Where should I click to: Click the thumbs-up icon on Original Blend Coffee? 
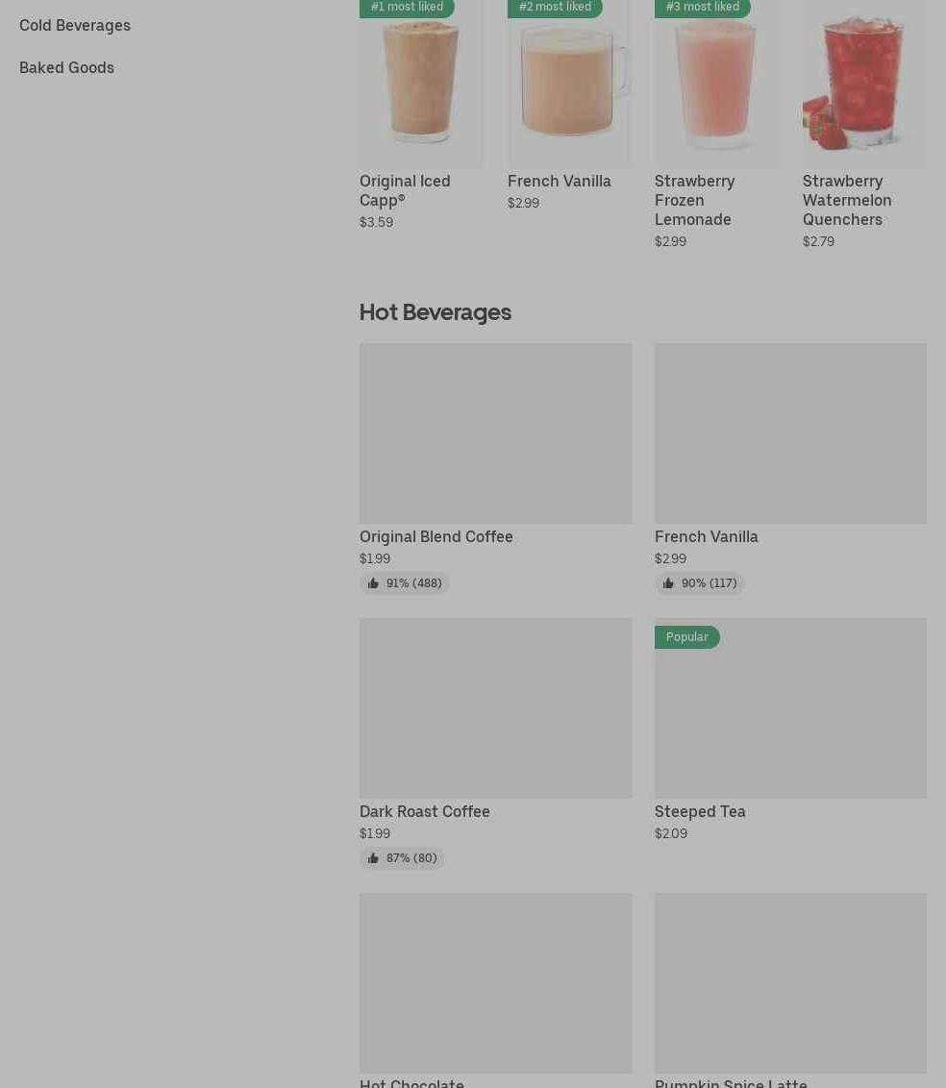373,582
